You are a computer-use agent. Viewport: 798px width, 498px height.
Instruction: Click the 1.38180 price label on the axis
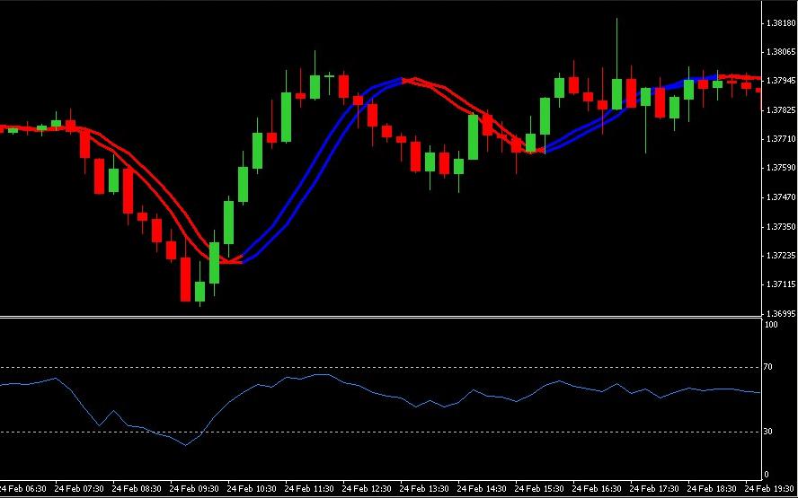click(x=780, y=22)
